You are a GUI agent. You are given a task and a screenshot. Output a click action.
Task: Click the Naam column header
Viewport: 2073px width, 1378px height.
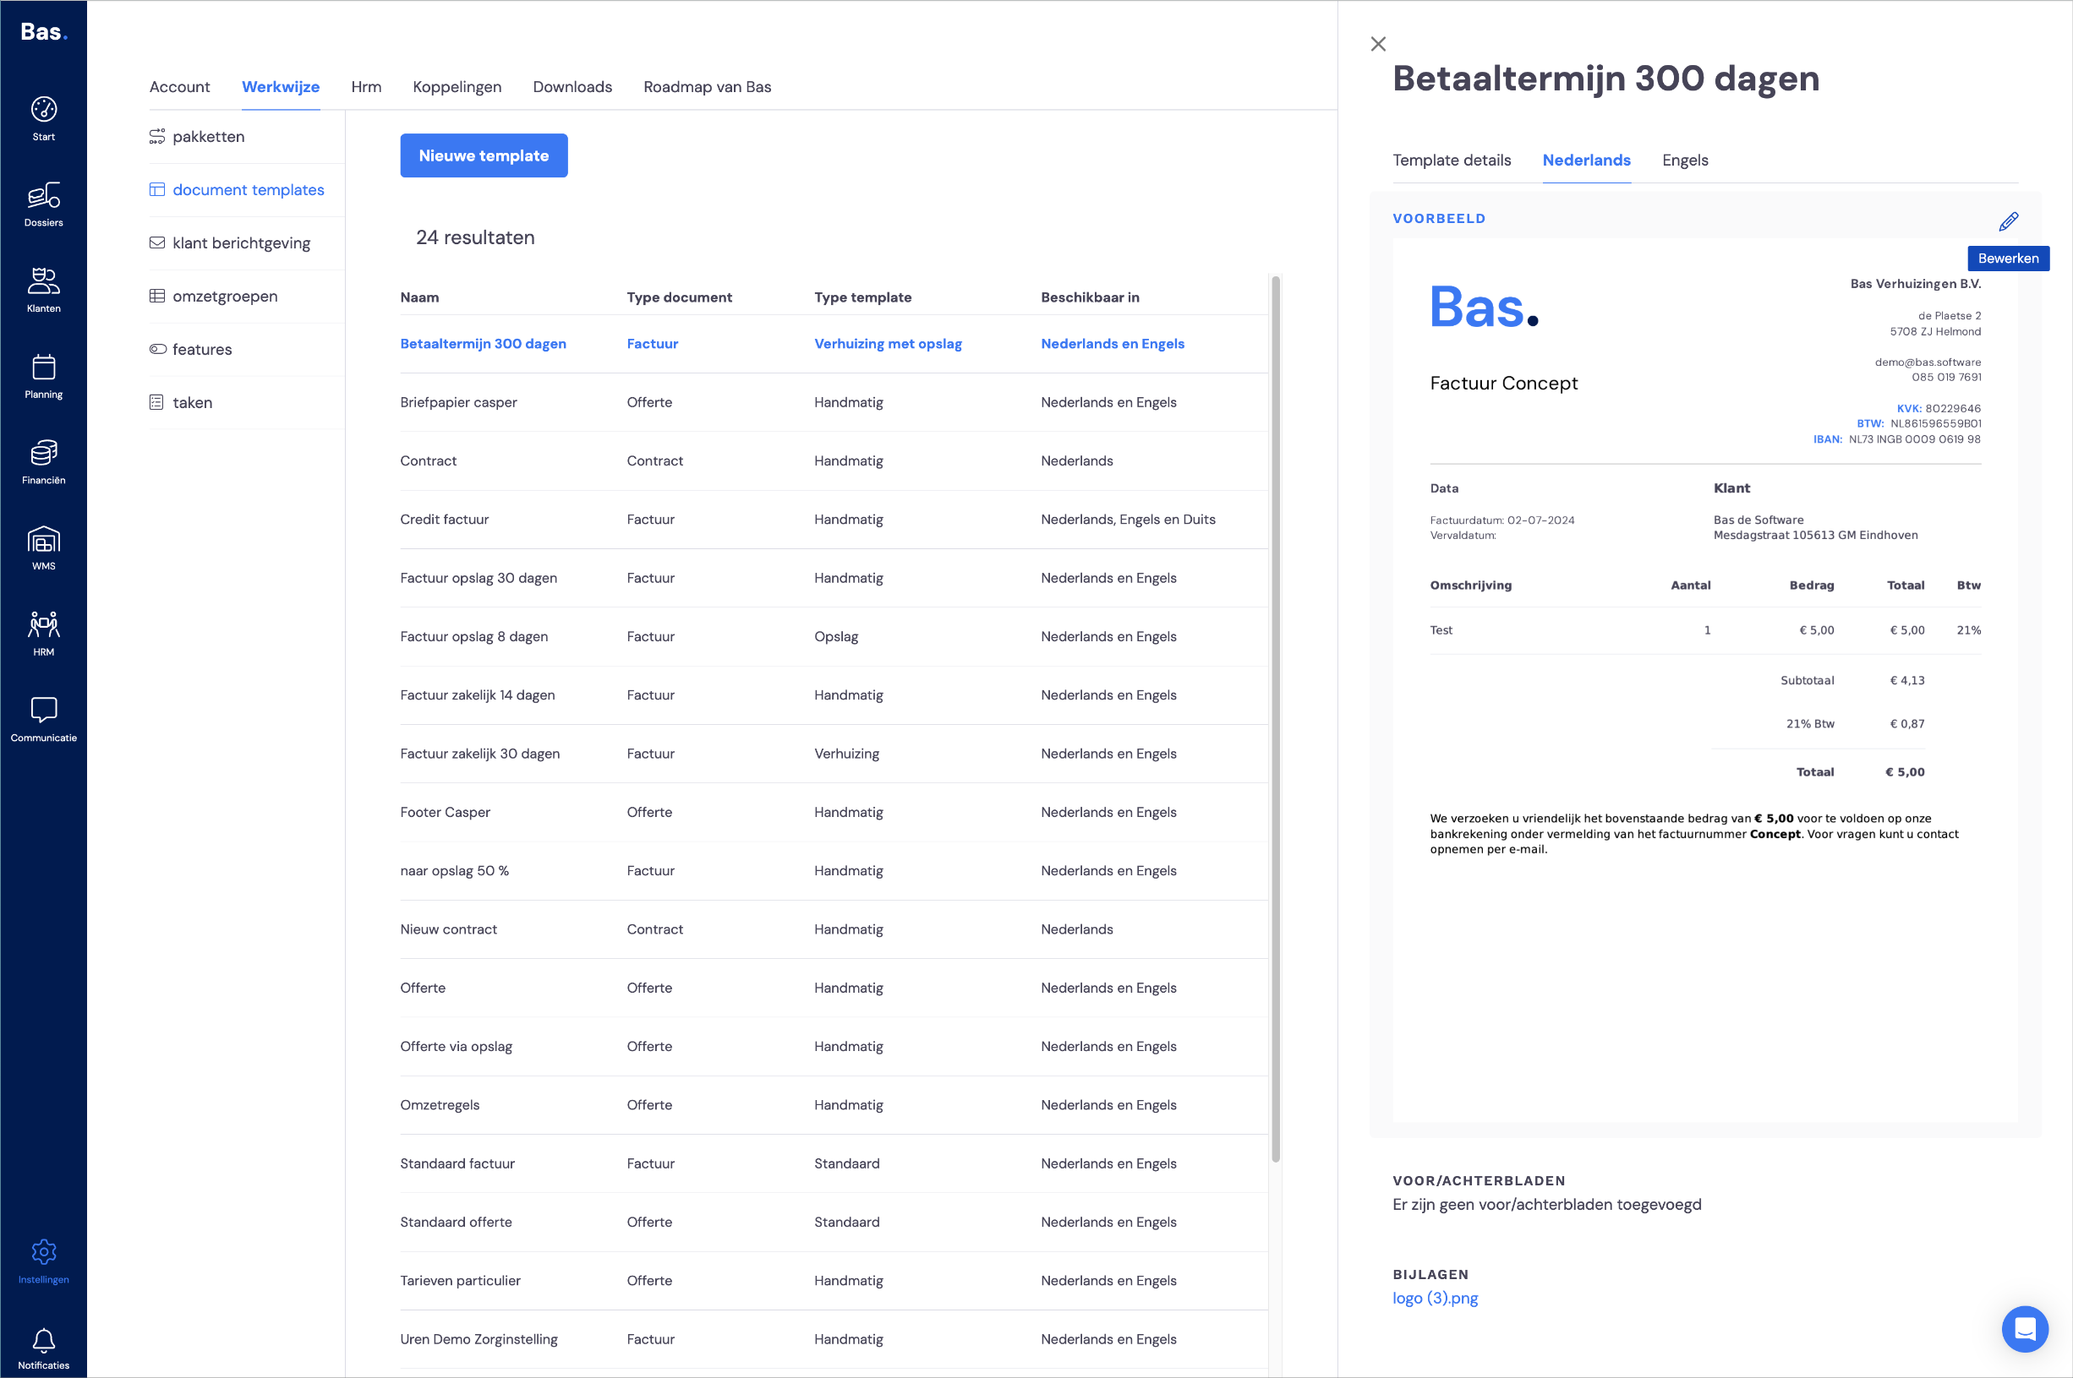click(x=419, y=298)
